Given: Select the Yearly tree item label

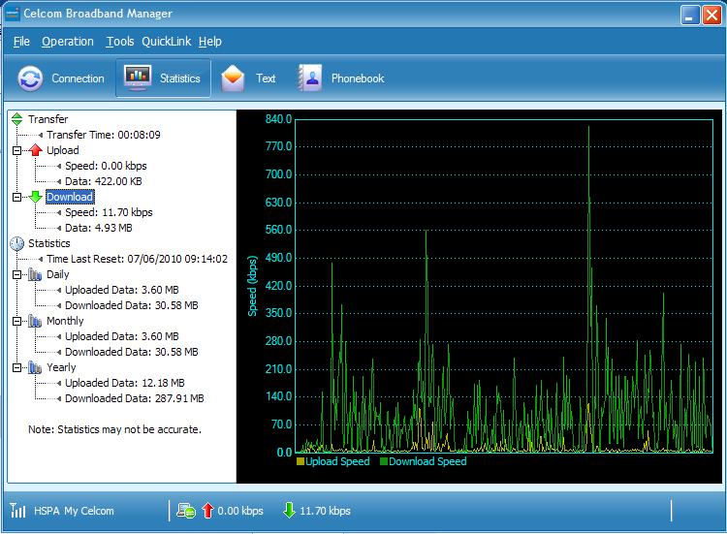Looking at the screenshot, I should click(61, 367).
